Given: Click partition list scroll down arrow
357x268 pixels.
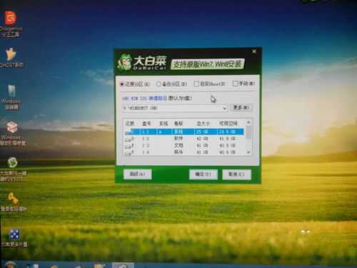Looking at the screenshot, I should [248, 152].
